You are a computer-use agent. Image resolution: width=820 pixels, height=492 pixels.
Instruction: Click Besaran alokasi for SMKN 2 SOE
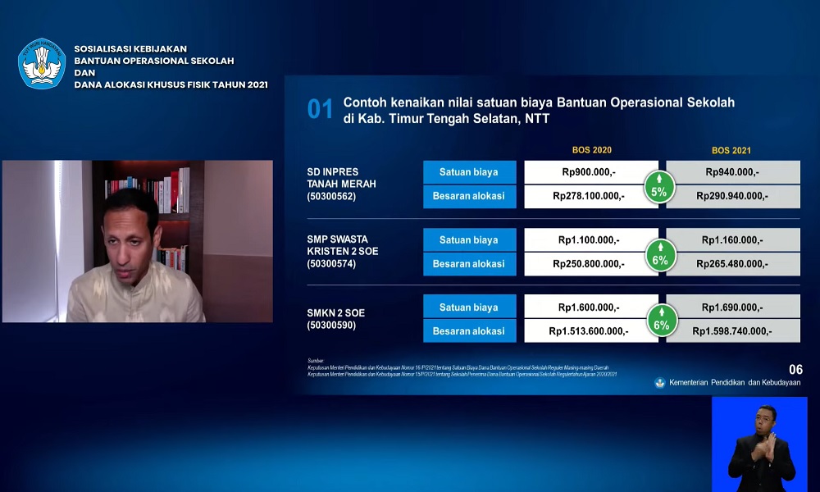pyautogui.click(x=469, y=331)
